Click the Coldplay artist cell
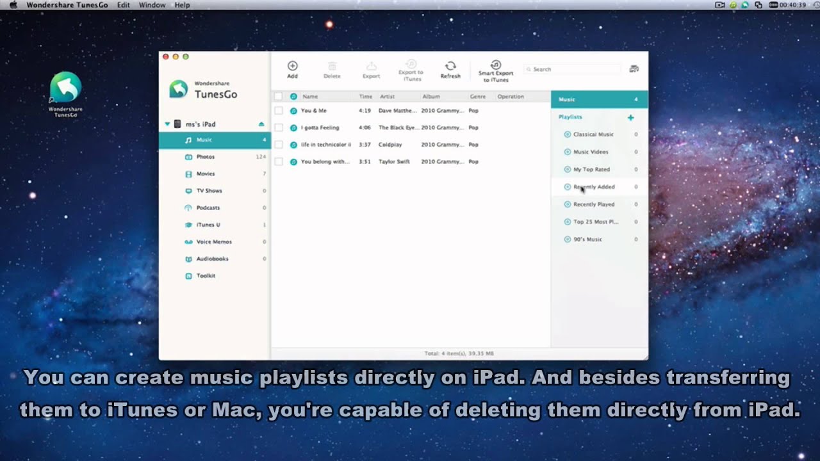820x461 pixels. click(391, 145)
